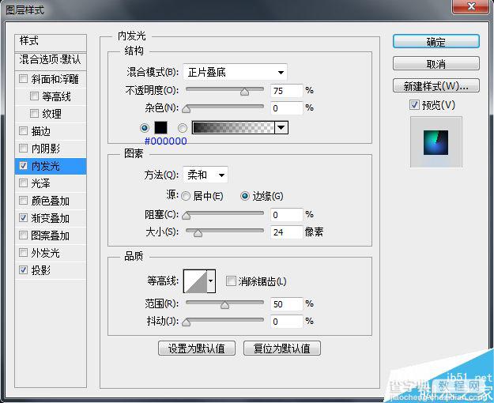This screenshot has height=403, width=494.
Task: Select 混合选项:默认 in the list
Action: 51,61
